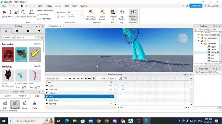The height and width of the screenshot is (124, 222).
Task: Open the Toolbox Recent clock tab
Action: click(28, 31)
